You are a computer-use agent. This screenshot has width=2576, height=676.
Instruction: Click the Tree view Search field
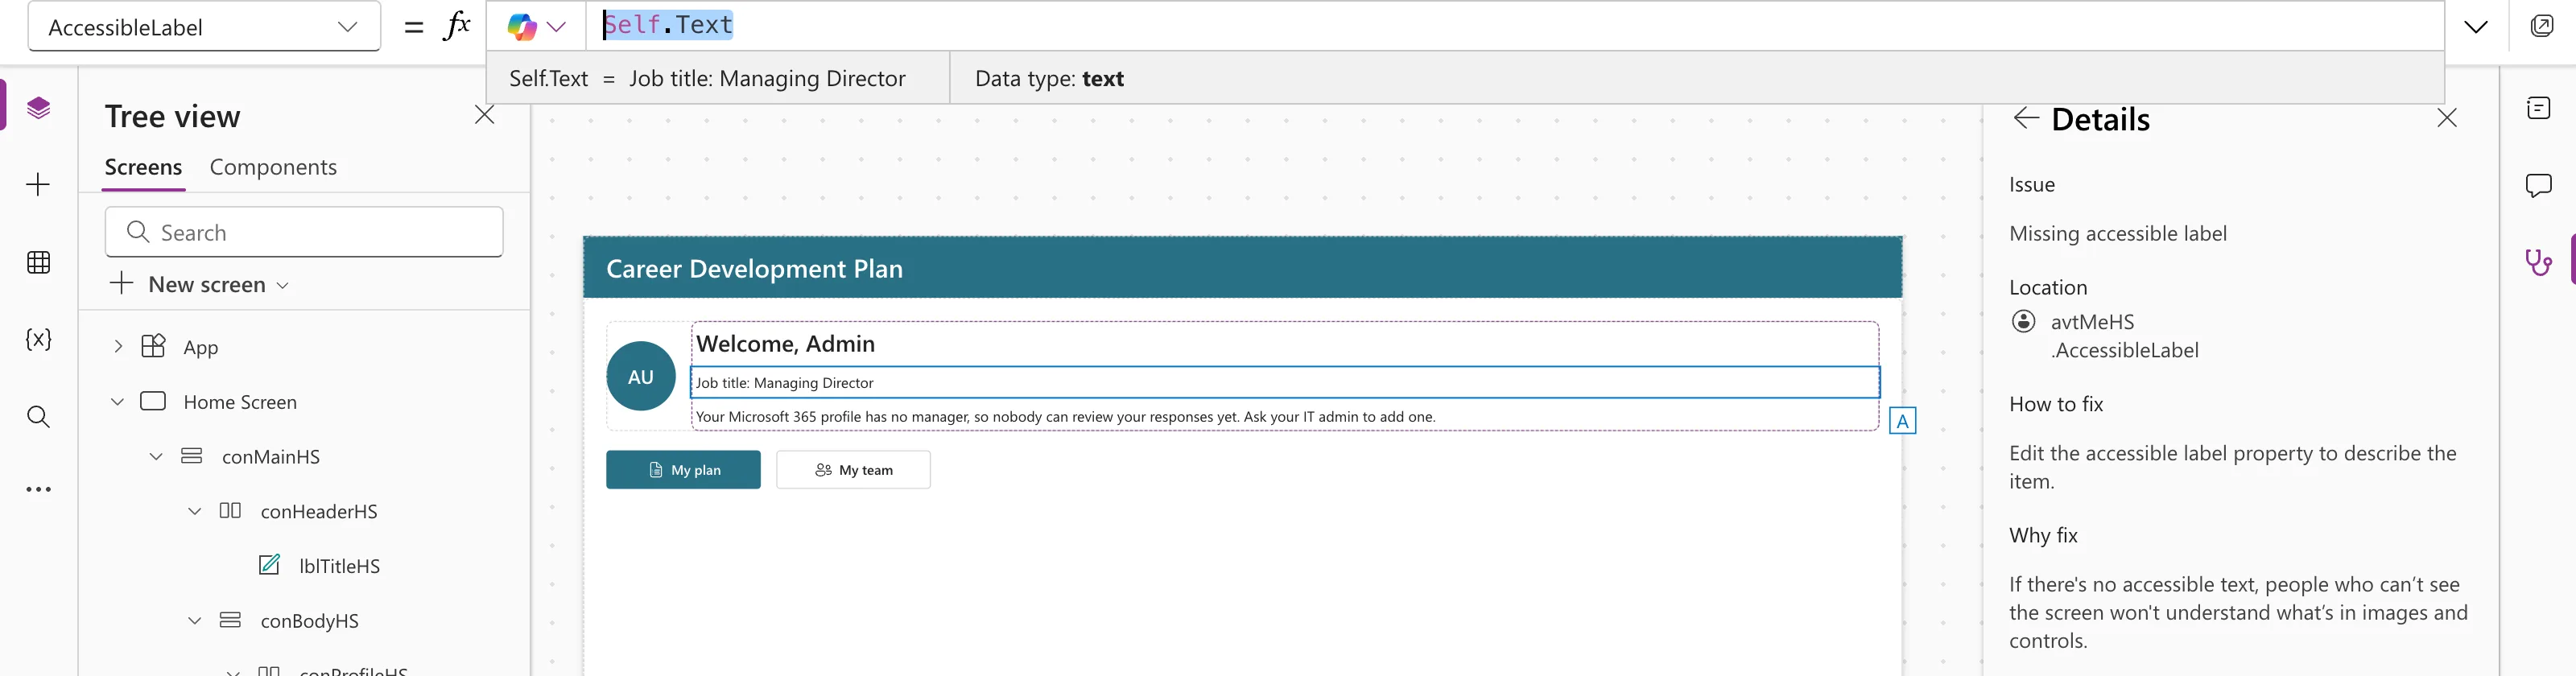click(x=304, y=232)
